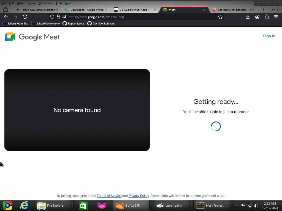The image size is (282, 211).
Task: Open the Action Center flag icon
Action: pos(243,206)
